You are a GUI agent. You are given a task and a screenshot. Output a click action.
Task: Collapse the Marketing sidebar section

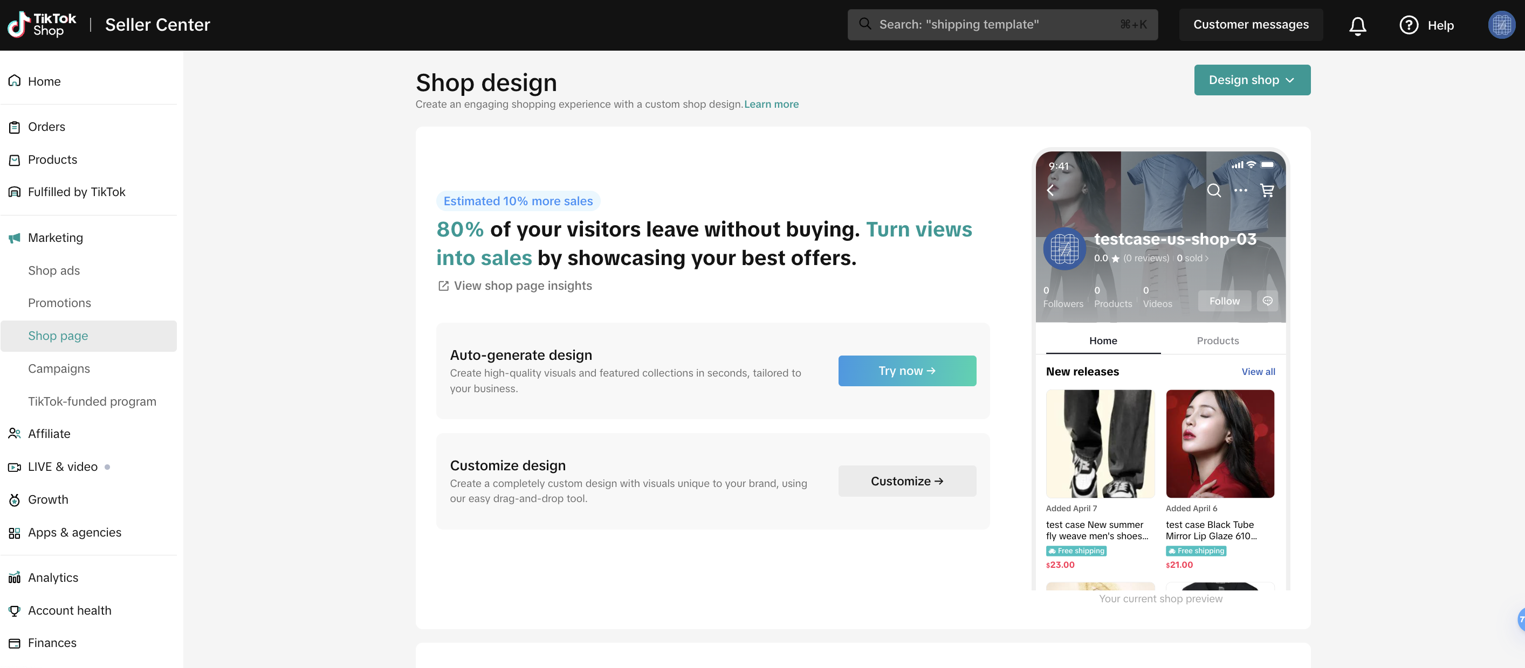[56, 238]
